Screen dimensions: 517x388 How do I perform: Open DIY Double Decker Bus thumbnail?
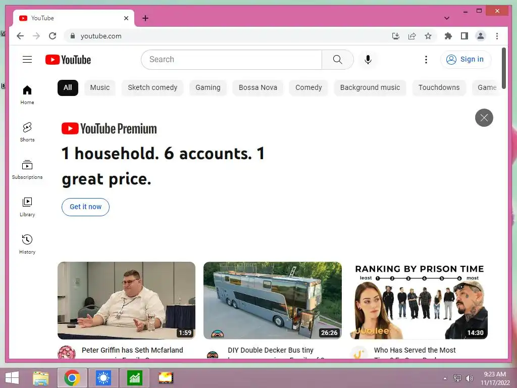[272, 301]
